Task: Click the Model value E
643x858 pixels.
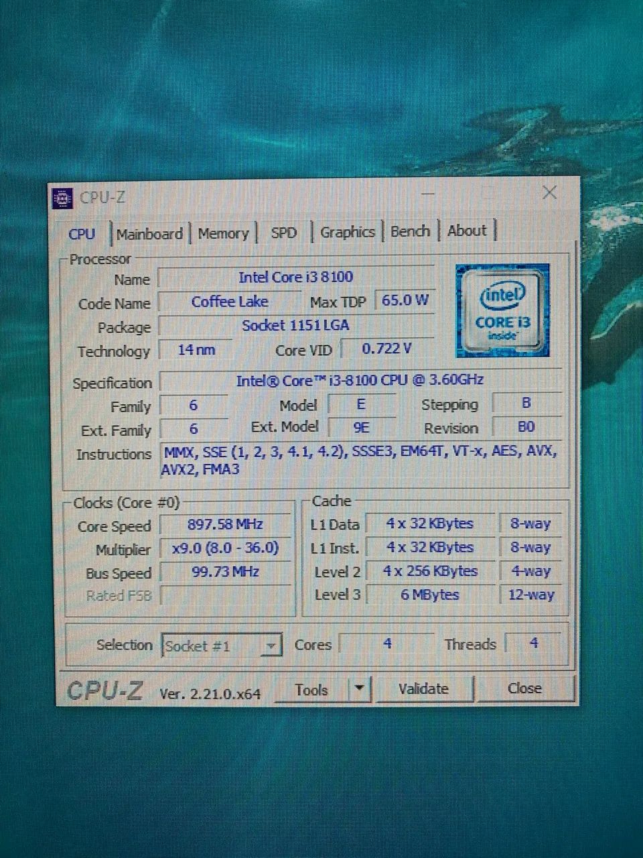Action: pyautogui.click(x=361, y=404)
